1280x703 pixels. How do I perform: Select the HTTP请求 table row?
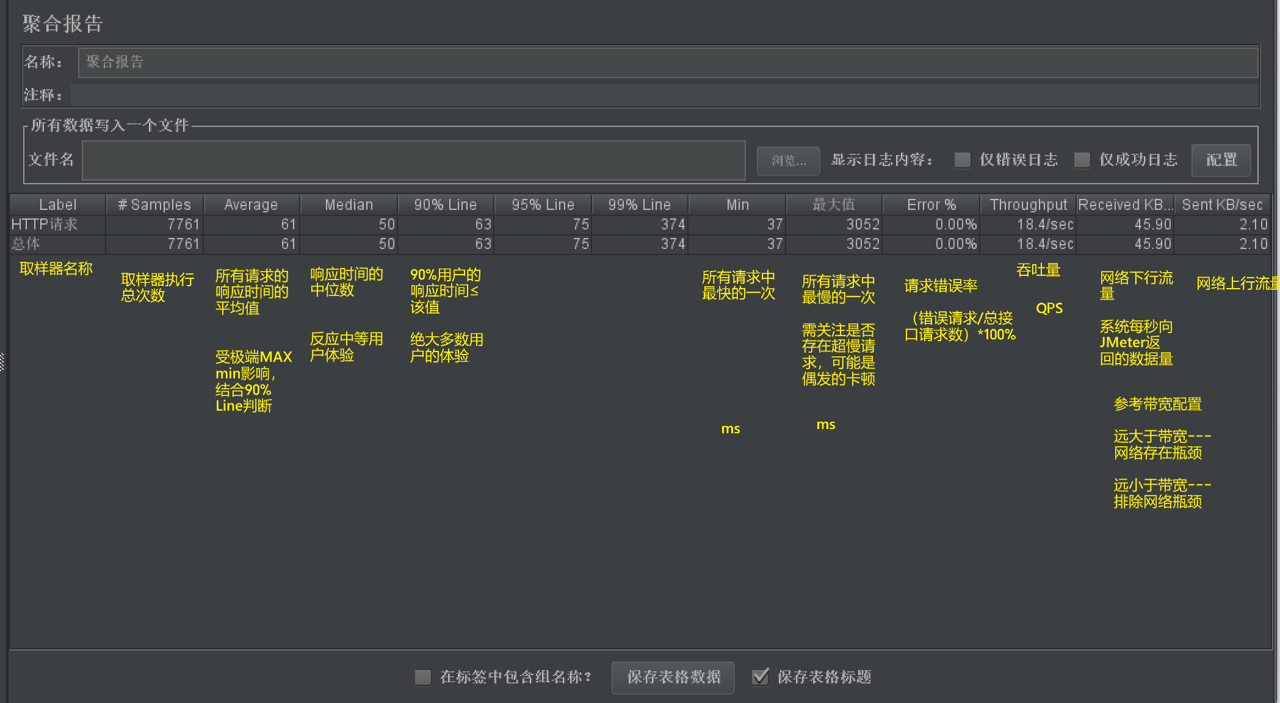point(45,225)
